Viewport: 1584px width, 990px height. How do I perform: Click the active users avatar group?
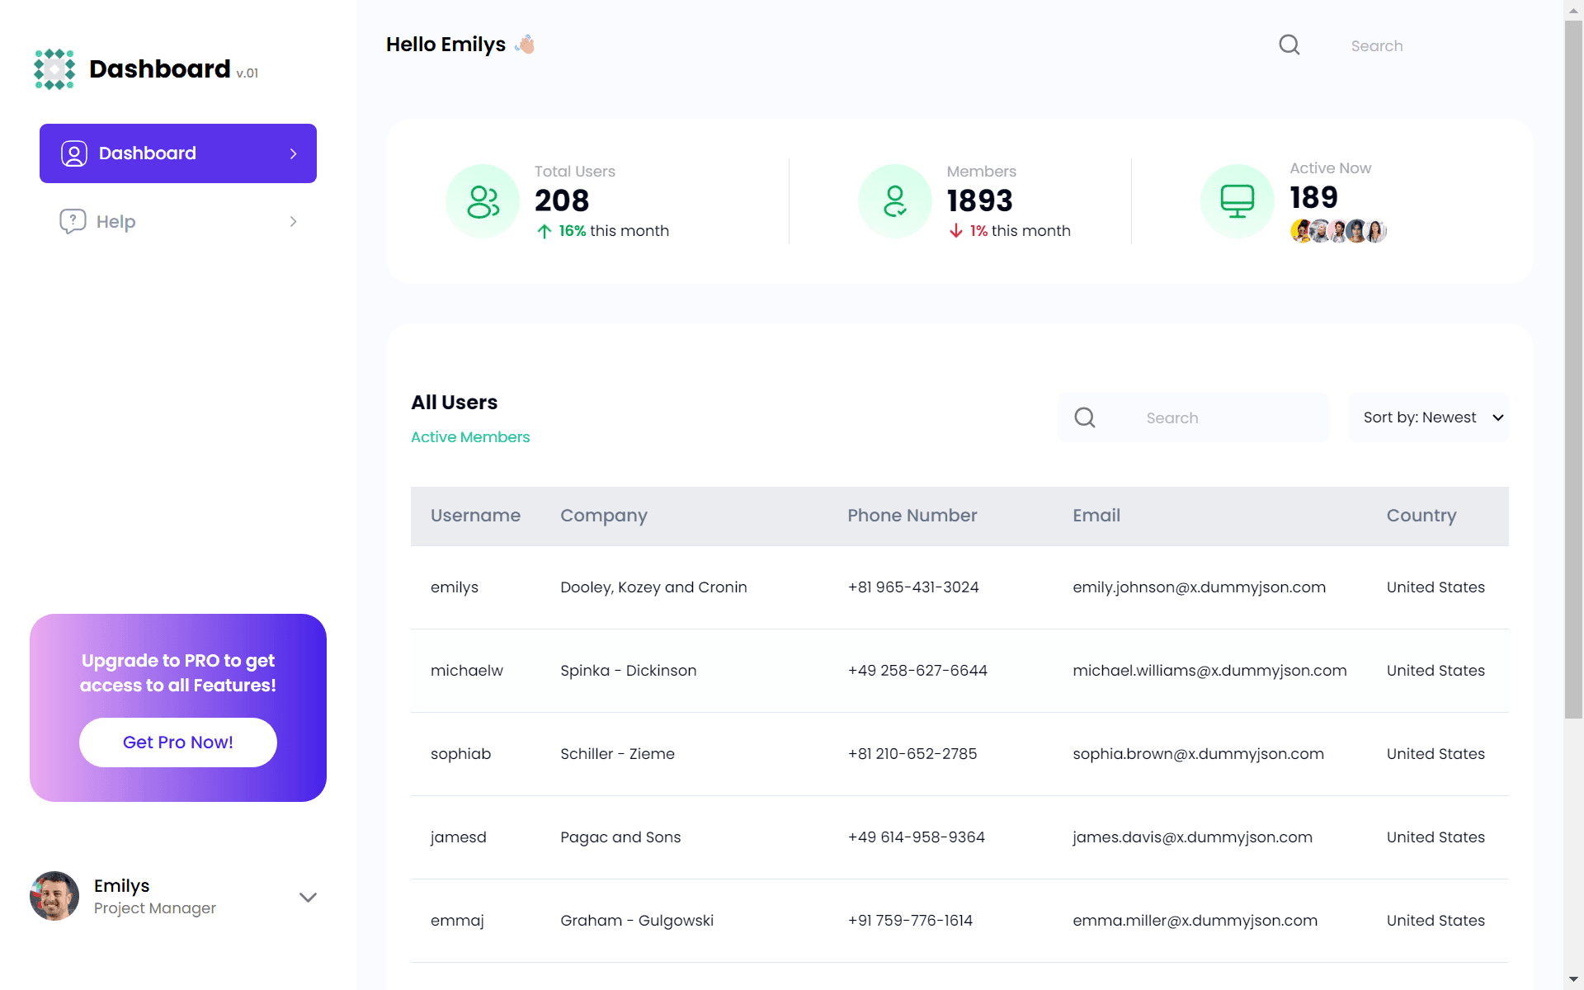pos(1338,231)
